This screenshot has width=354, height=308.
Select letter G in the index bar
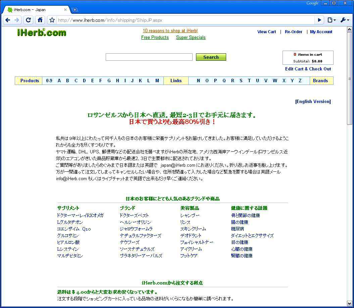point(109,81)
